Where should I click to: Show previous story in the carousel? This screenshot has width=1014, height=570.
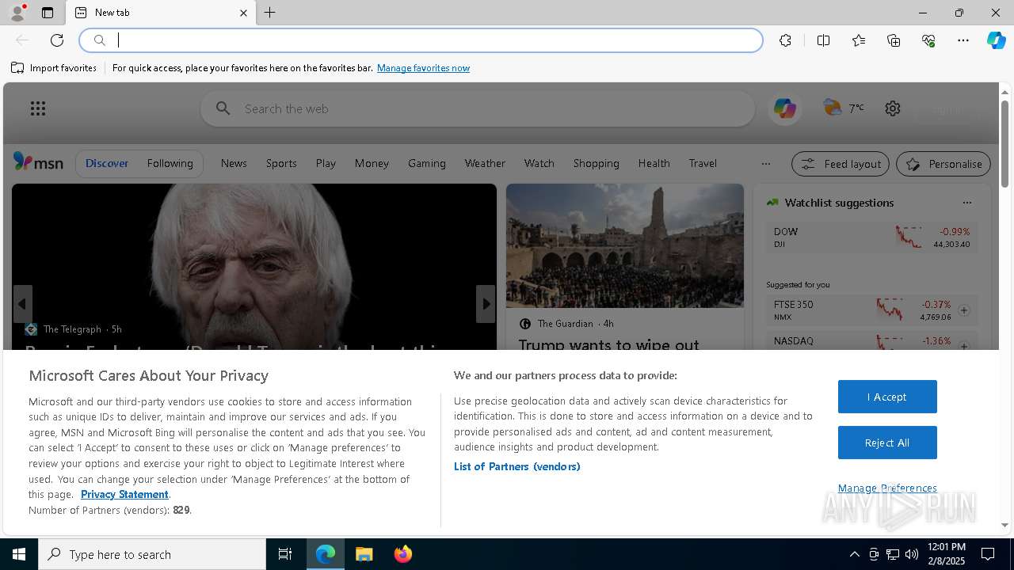click(22, 304)
